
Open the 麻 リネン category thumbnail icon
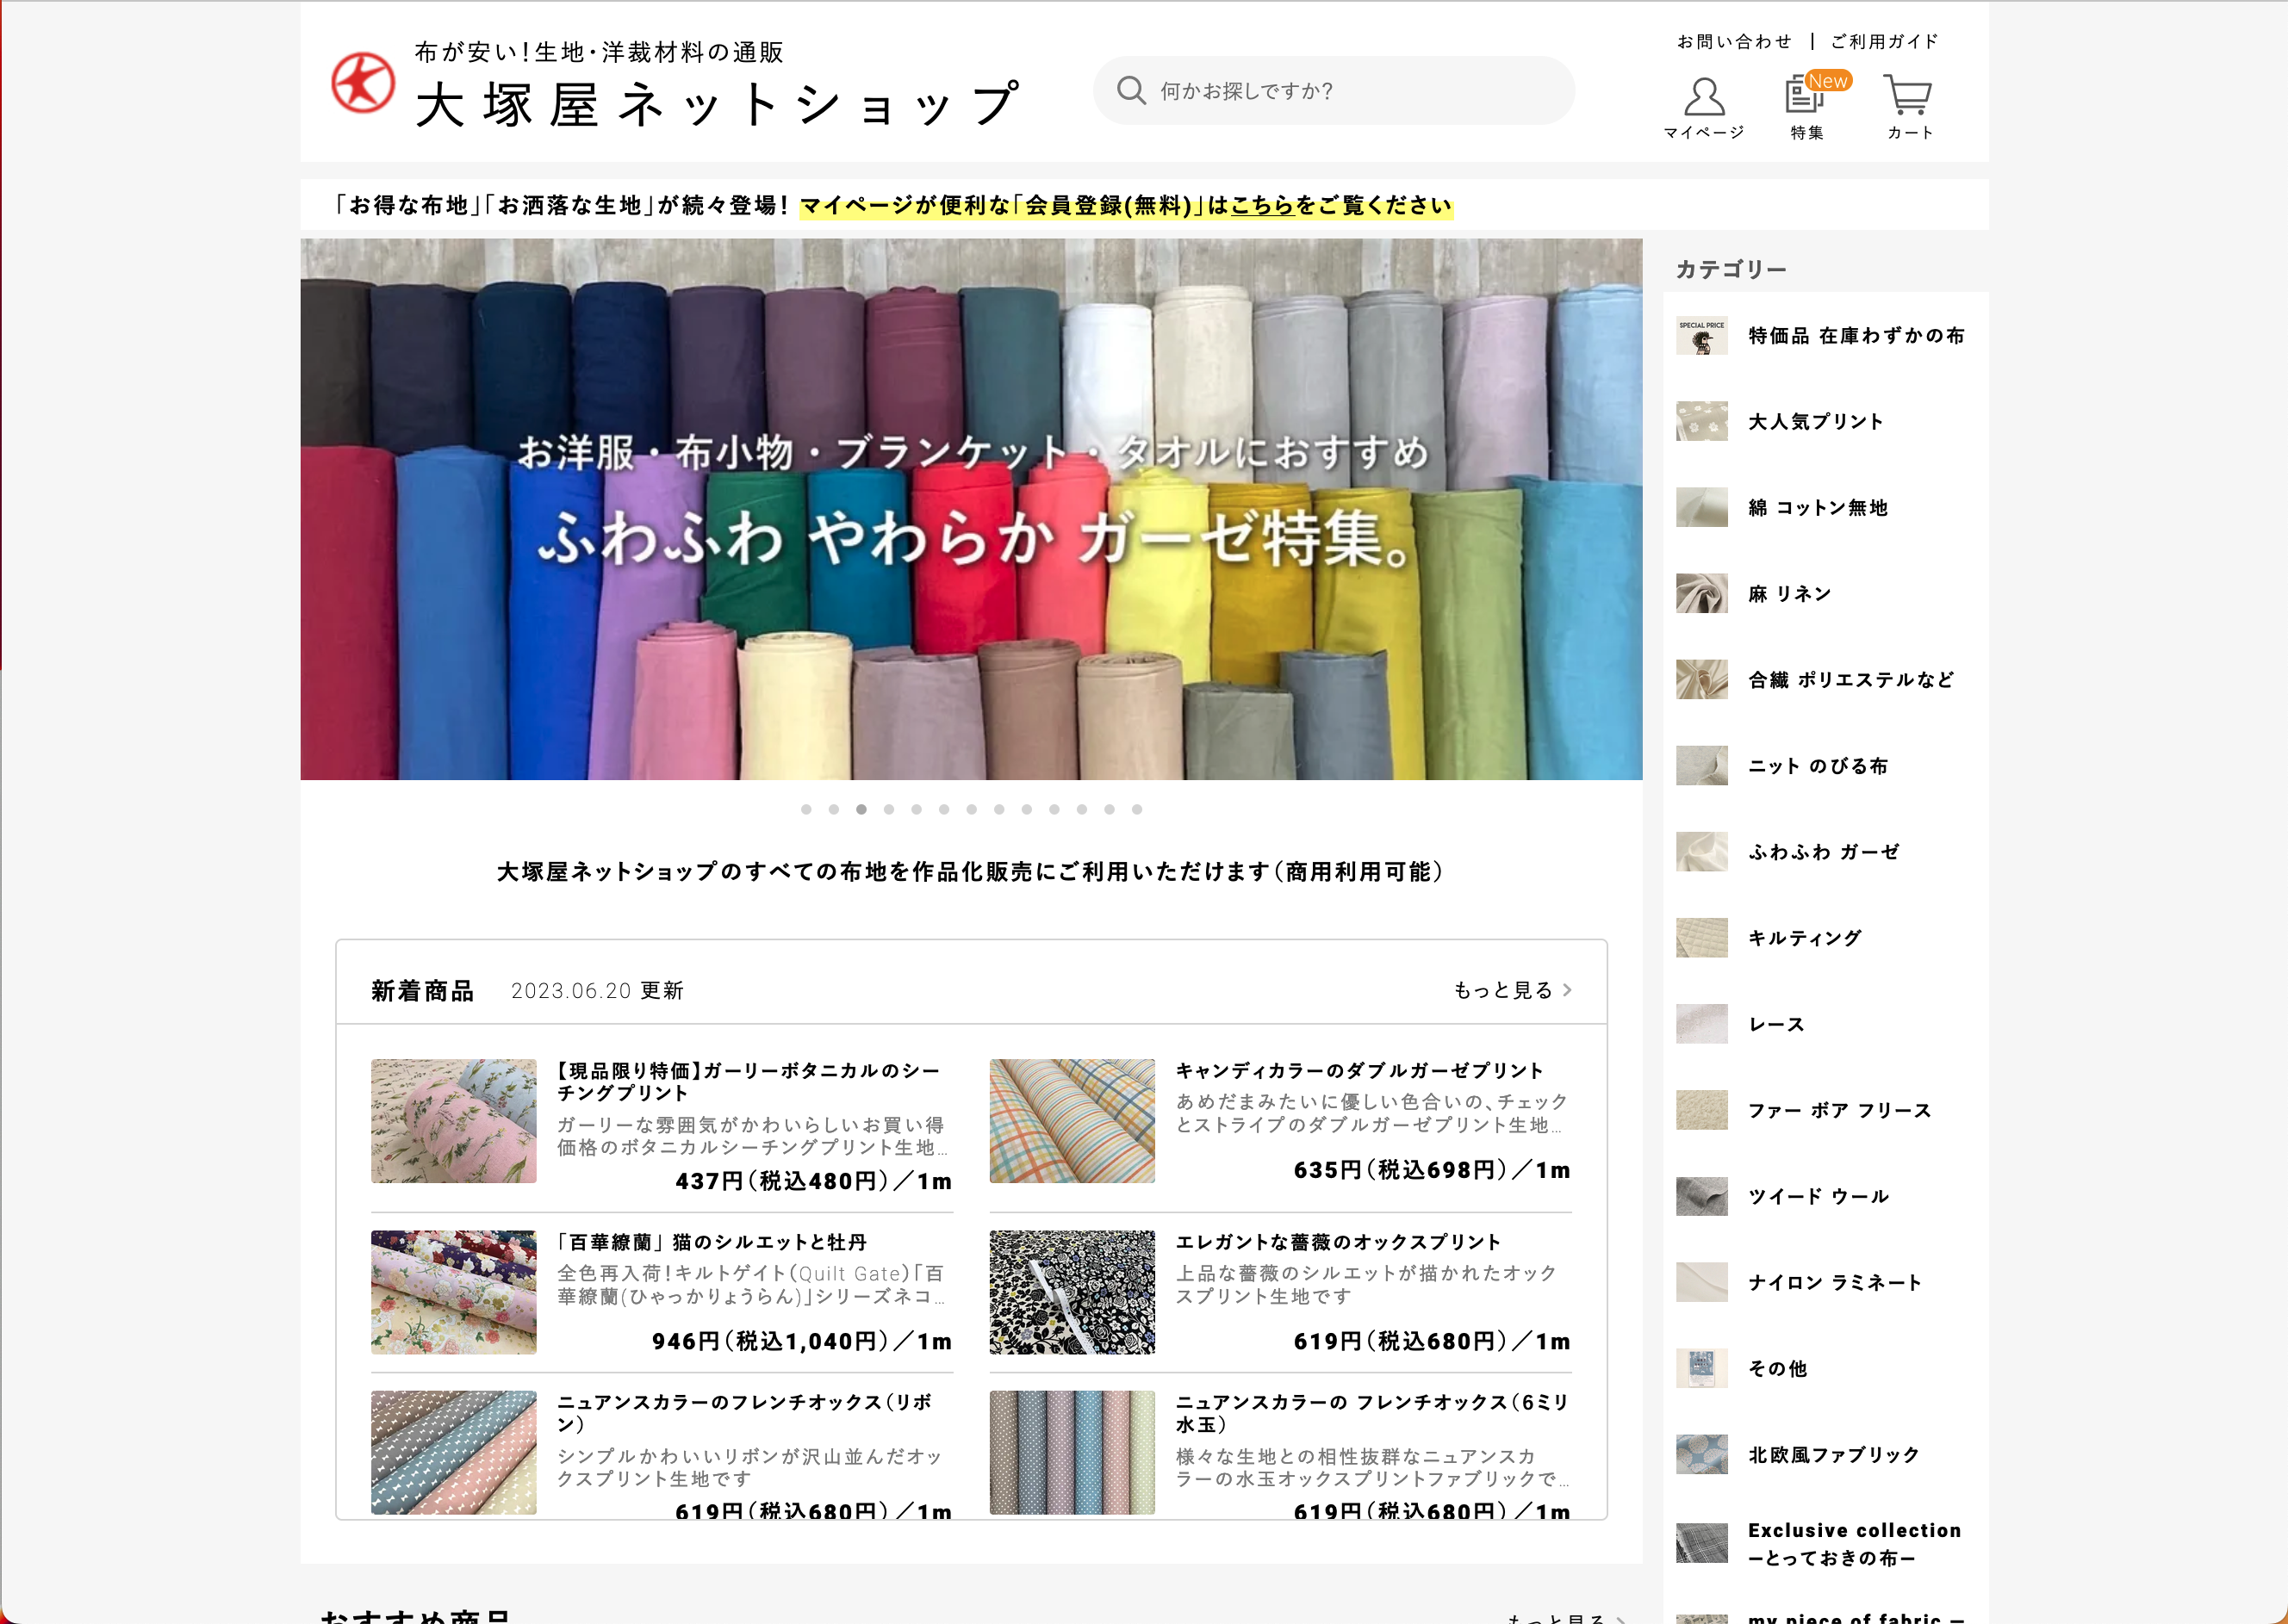(1701, 594)
